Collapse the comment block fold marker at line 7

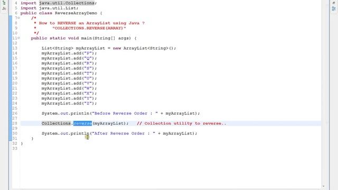pos(19,18)
